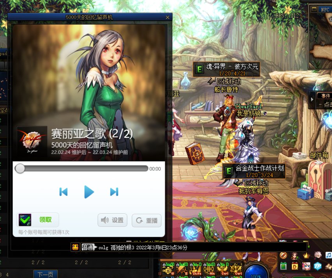Viewport: 332px width, 278px height.
Task: Open the yellow D calendar icon
Action: [295, 266]
